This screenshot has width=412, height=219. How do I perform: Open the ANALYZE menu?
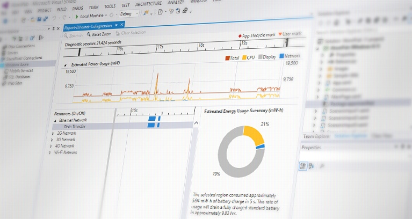[x=176, y=2]
